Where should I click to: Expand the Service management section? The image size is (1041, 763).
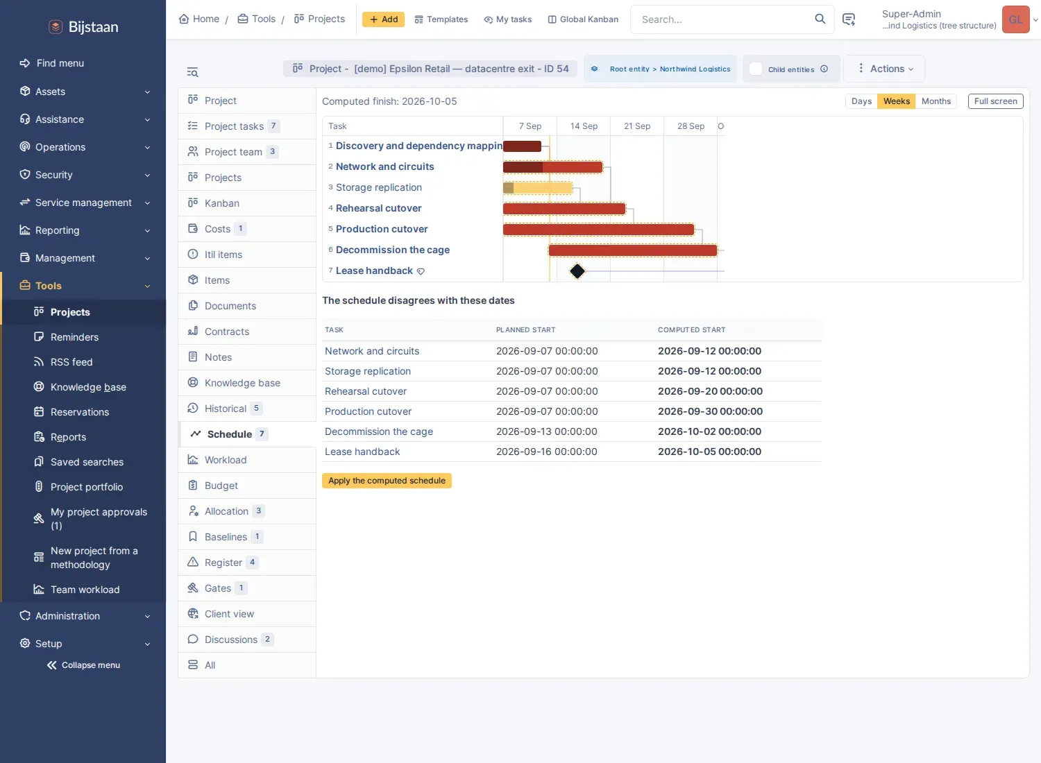[x=83, y=203]
